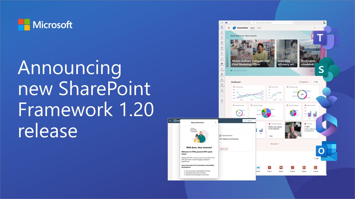Image resolution: width=355 pixels, height=199 pixels.
Task: Click Customize on the Dashboard
Action: pos(304,82)
